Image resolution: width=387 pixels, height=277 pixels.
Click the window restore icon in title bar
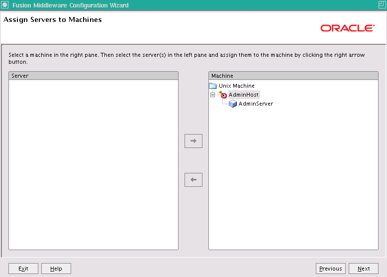[x=382, y=4]
